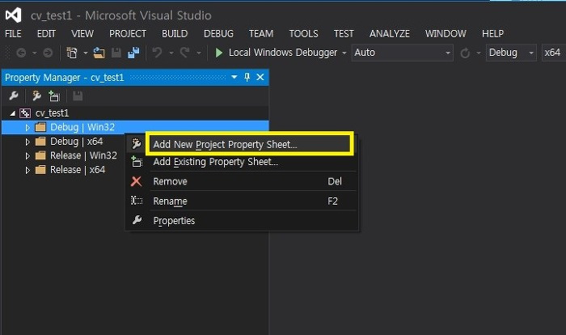Open the Debug configuration dropdown

pyautogui.click(x=511, y=53)
